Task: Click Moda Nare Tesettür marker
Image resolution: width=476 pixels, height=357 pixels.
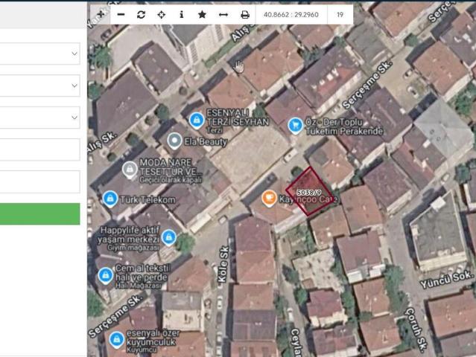Action: (130, 170)
